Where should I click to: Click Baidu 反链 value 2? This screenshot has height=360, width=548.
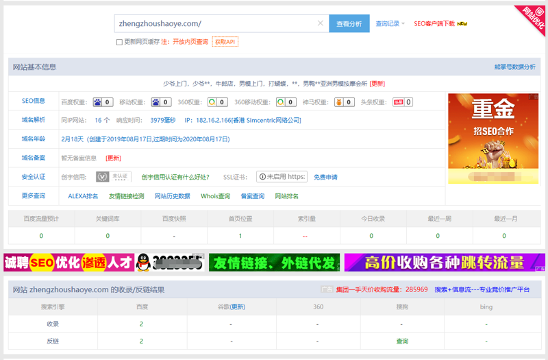click(x=141, y=341)
